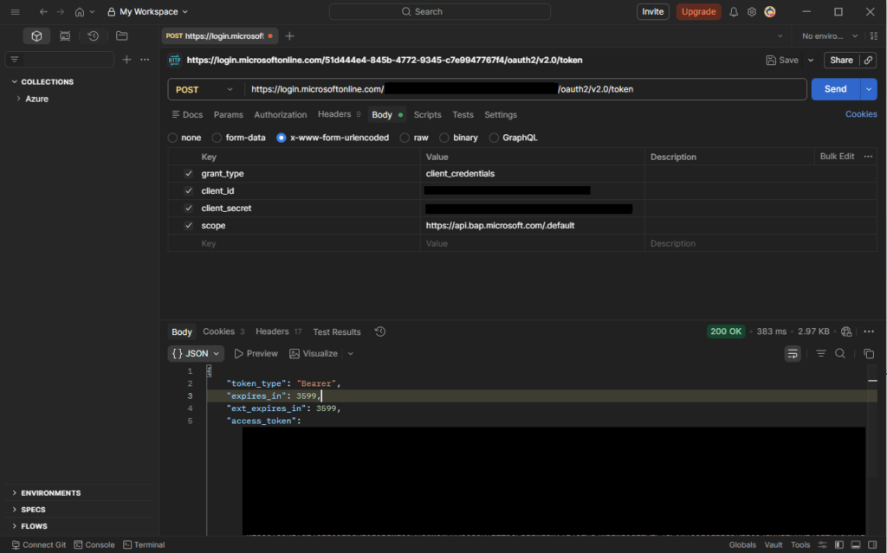Uncheck the grant_type parameter checkbox

[x=189, y=174]
